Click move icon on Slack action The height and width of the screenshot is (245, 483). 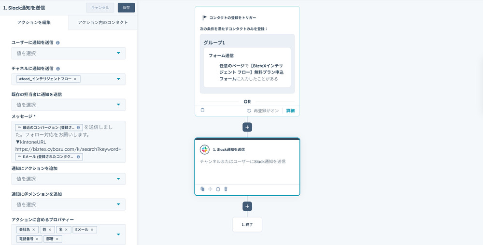(211, 189)
